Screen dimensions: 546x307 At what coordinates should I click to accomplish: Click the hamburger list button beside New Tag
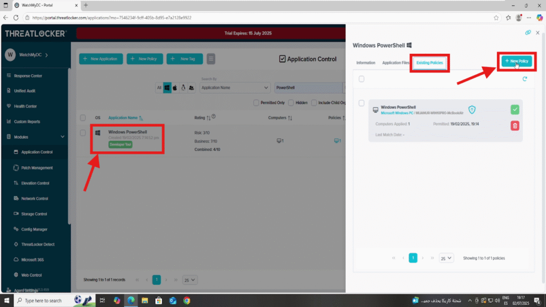pos(211,59)
